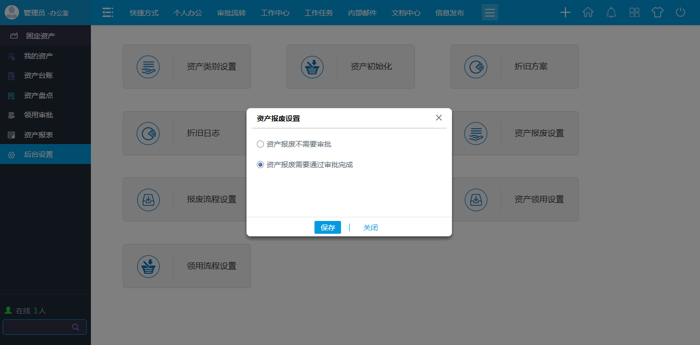Click the sidebar collapse icon near logo
This screenshot has width=700, height=345.
[108, 12]
